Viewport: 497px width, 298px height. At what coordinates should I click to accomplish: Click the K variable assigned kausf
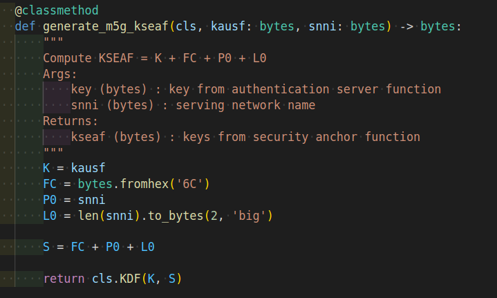point(46,168)
